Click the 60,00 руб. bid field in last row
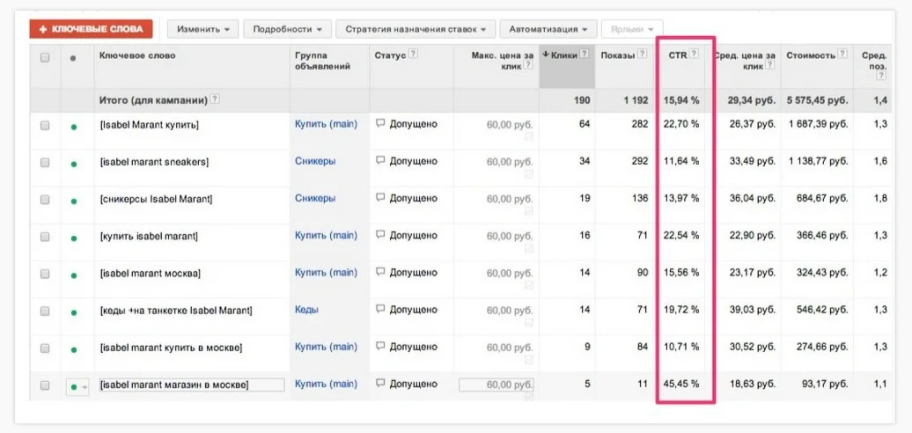 [496, 385]
